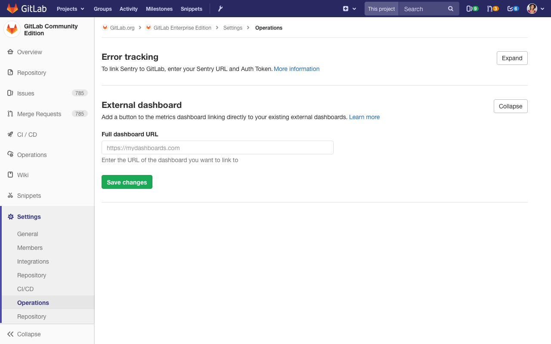Click the Full dashboard URL input field
Screen dimensions: 551x344
coord(217,147)
